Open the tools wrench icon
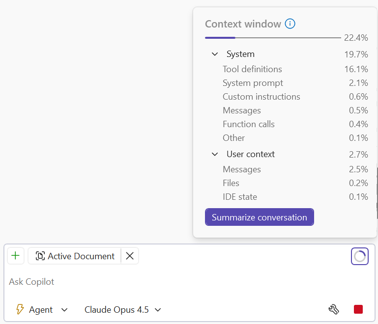 point(334,309)
